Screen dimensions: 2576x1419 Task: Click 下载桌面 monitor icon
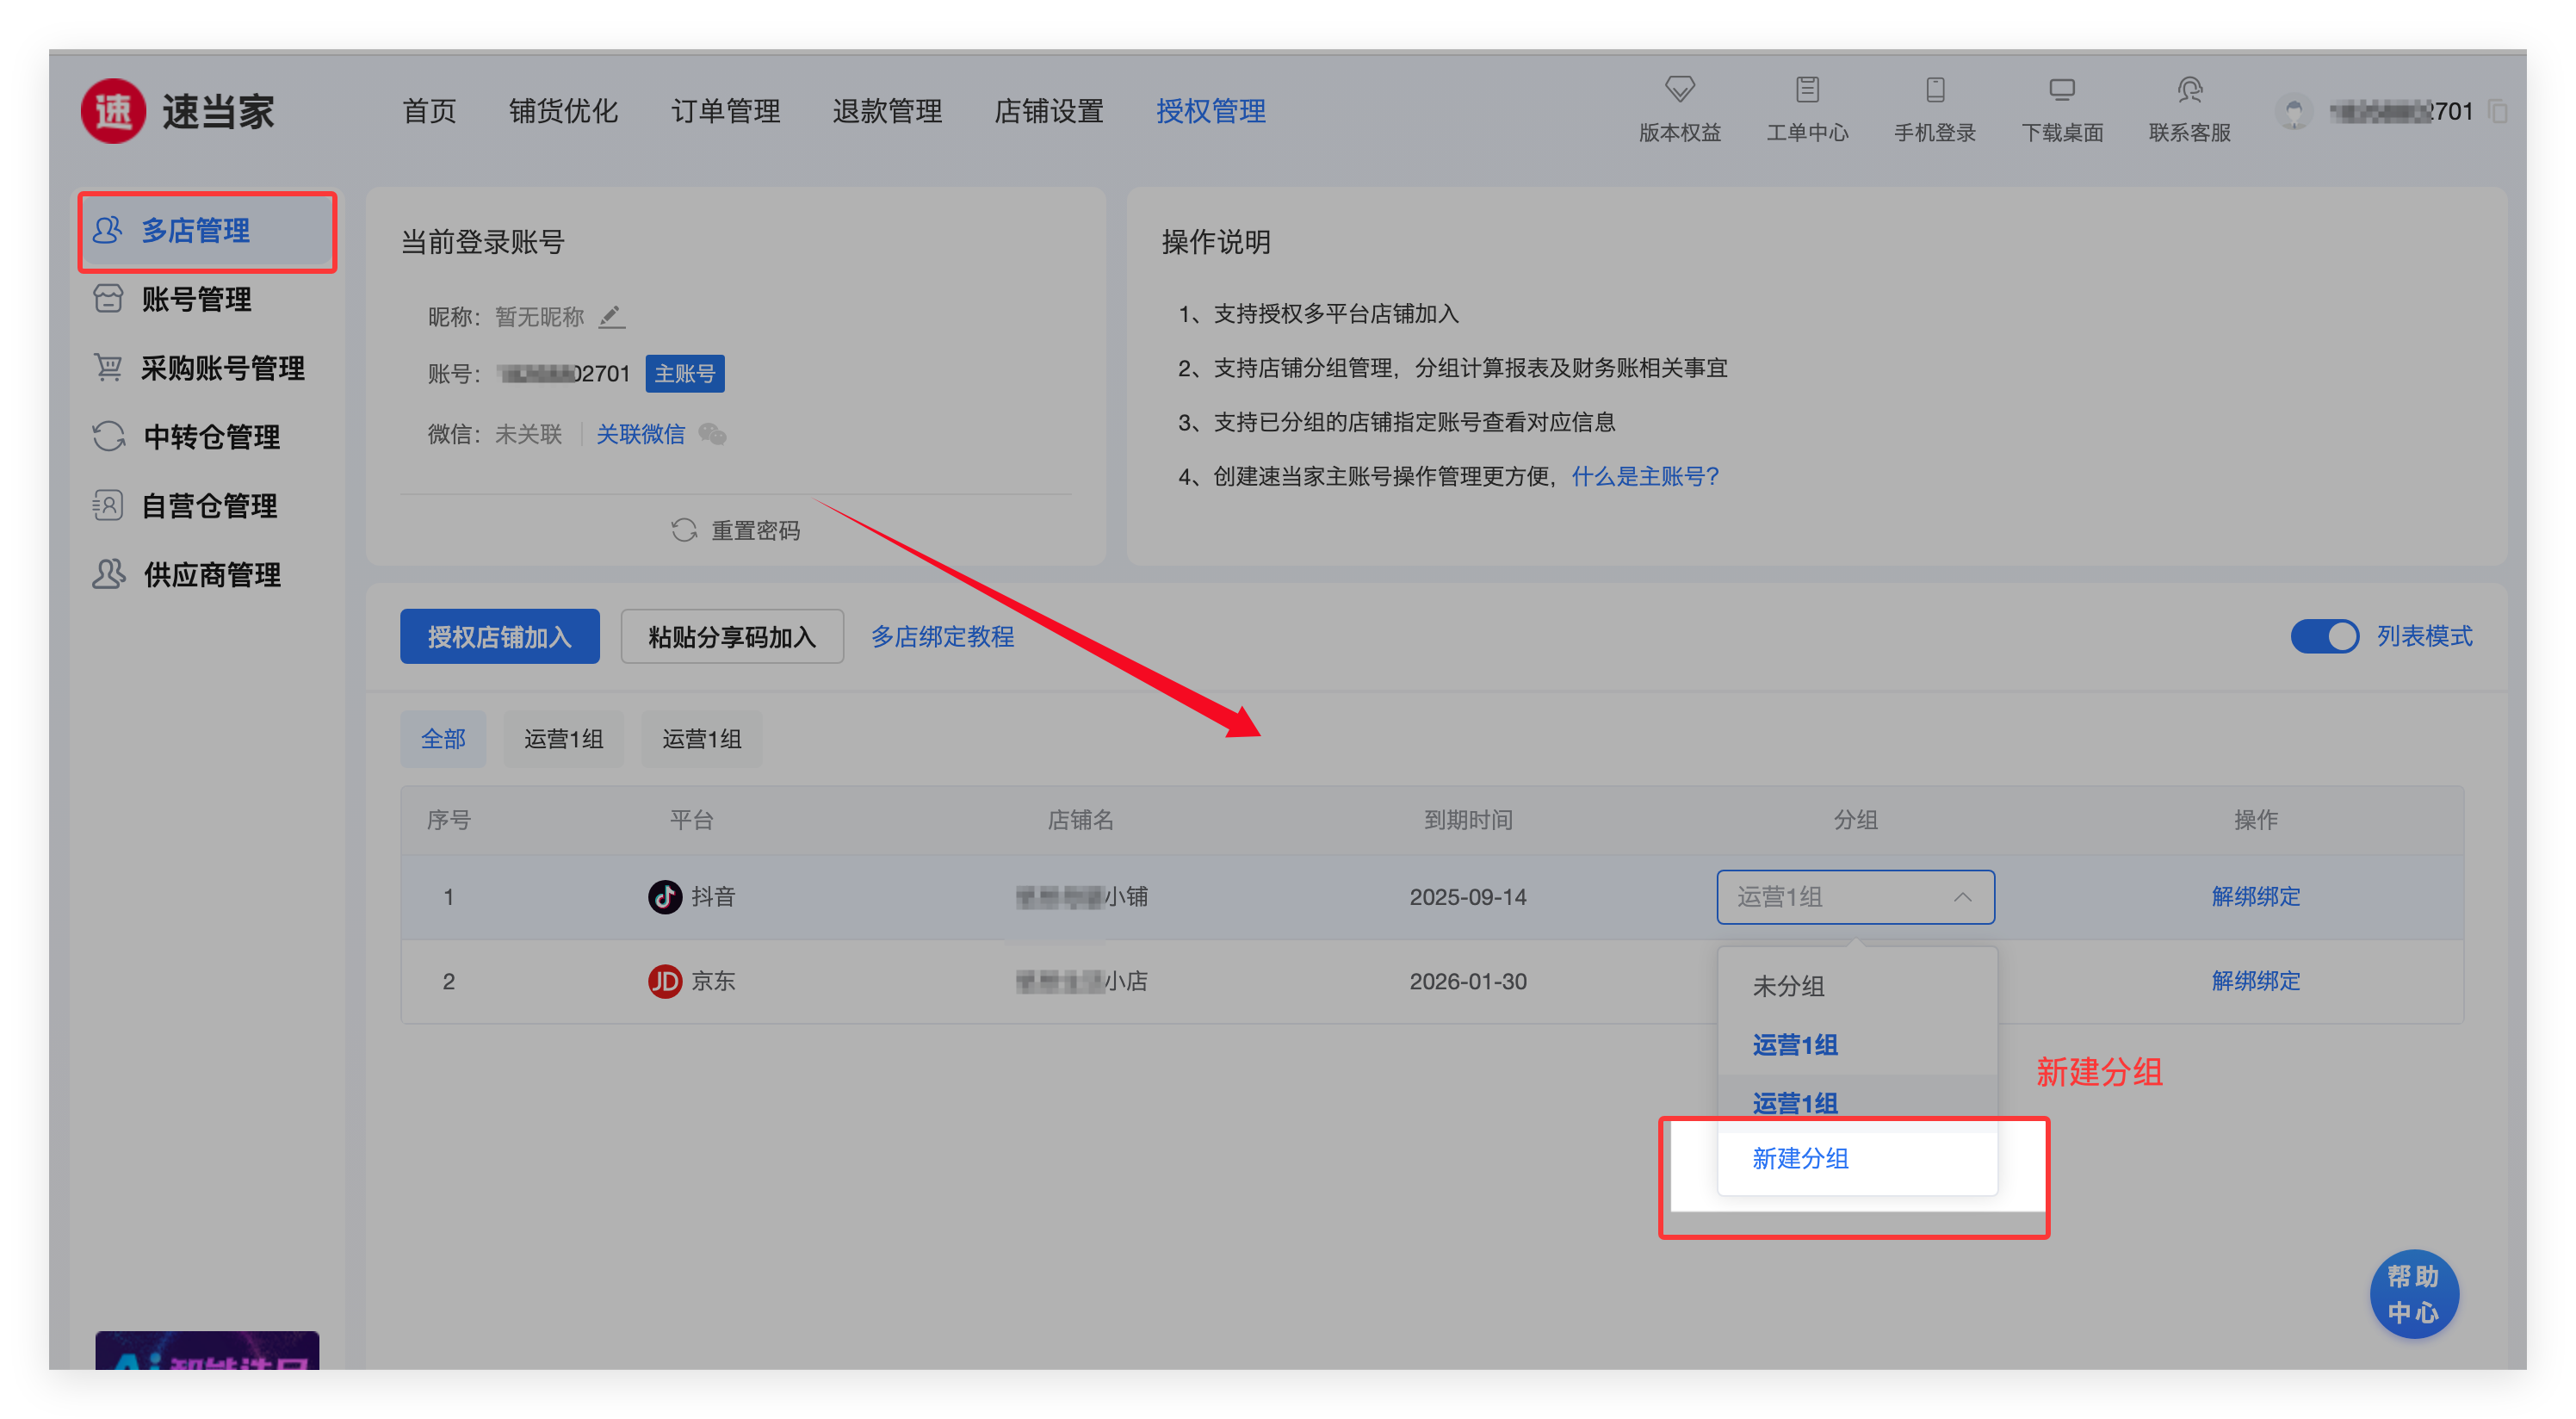coord(2062,89)
